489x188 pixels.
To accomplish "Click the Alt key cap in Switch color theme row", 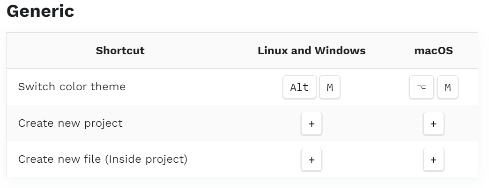I will 299,87.
